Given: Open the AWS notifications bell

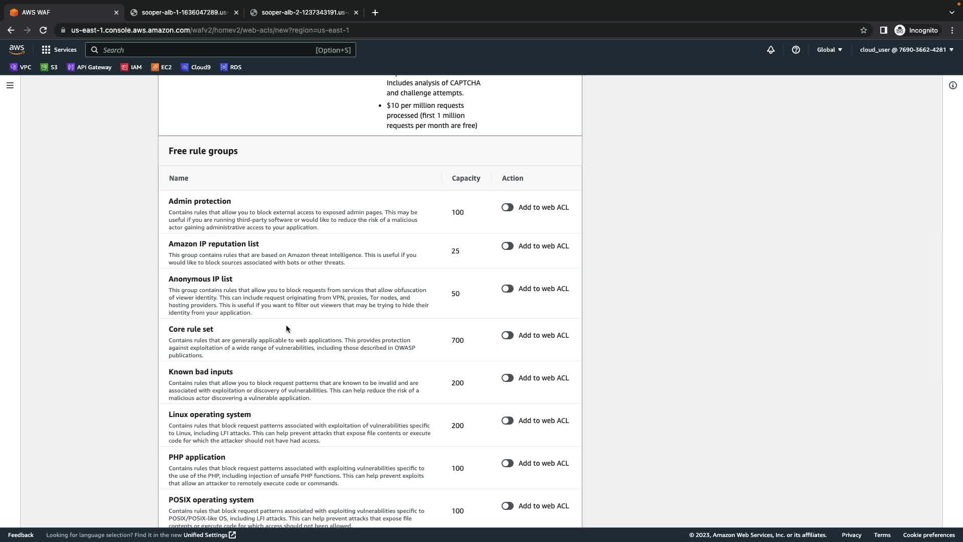Looking at the screenshot, I should pyautogui.click(x=770, y=50).
